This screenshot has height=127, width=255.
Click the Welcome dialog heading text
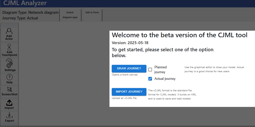pos(180,35)
